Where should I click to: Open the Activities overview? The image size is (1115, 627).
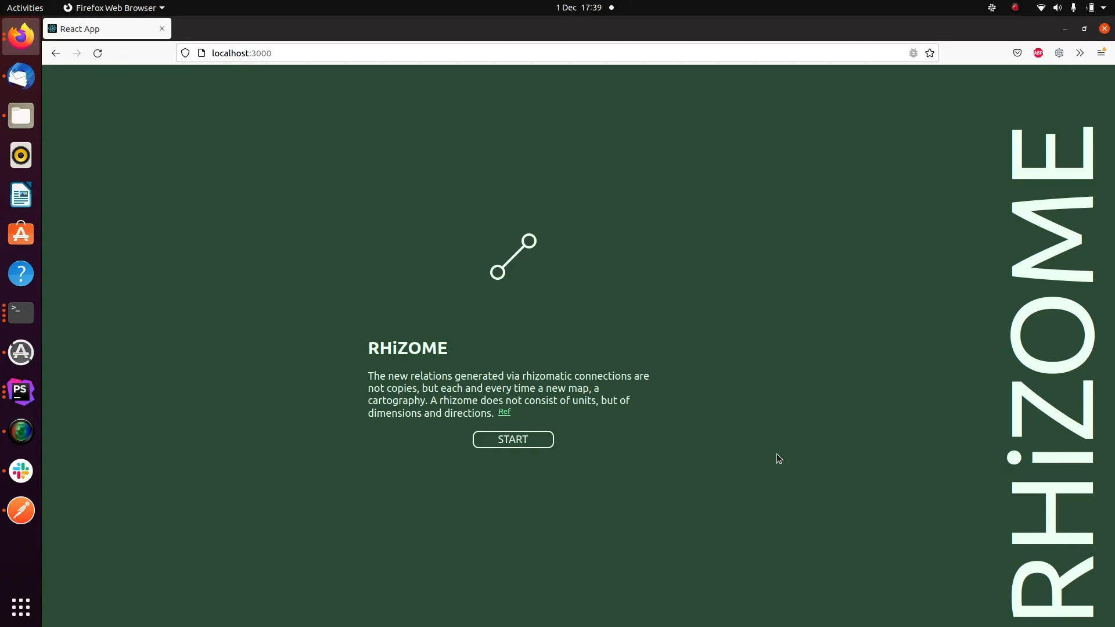(x=25, y=8)
